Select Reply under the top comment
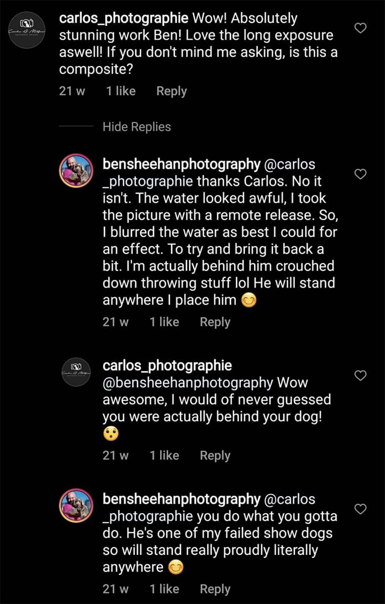 [171, 91]
